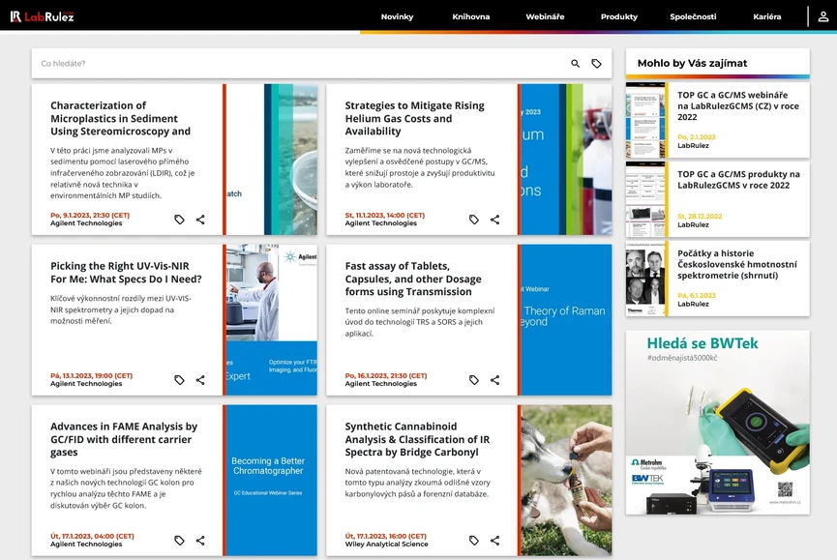The width and height of the screenshot is (837, 560).
Task: Click the Synthetic Cannabinoid dog thumbnail image
Action: (x=565, y=480)
